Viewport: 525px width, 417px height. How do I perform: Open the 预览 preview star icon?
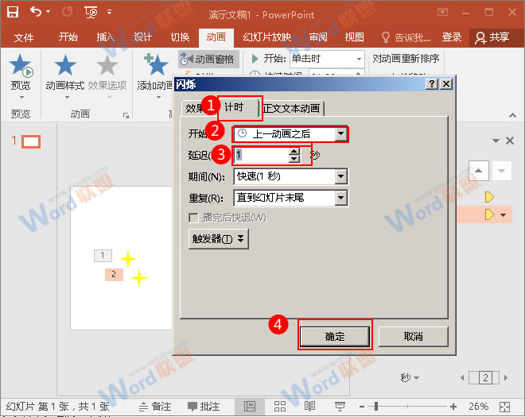[21, 67]
